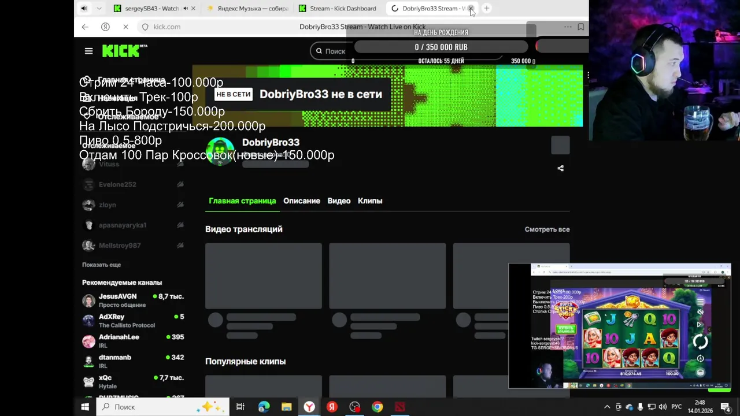Image resolution: width=740 pixels, height=416 pixels.
Task: Click Показать еще in sidebar
Action: (102, 265)
